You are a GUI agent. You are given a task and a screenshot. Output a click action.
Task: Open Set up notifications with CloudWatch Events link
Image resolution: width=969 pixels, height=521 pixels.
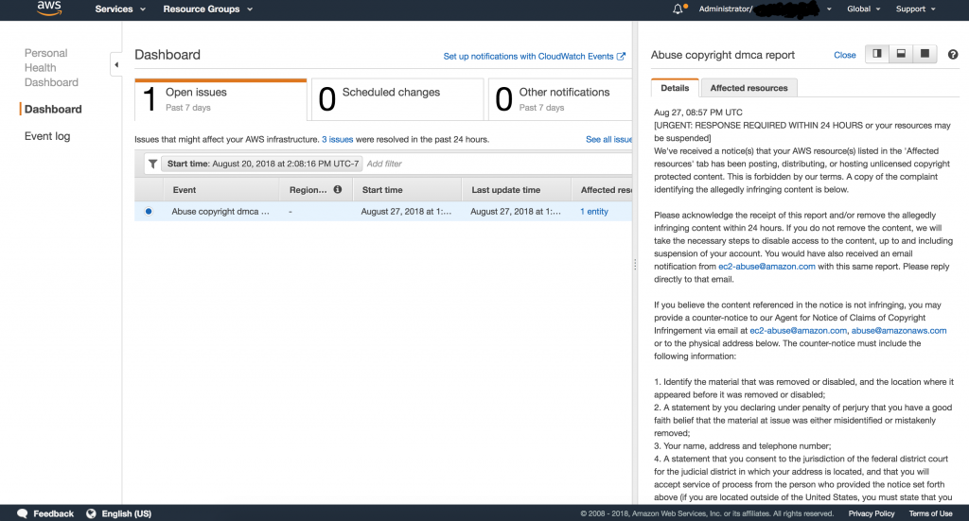(x=534, y=56)
